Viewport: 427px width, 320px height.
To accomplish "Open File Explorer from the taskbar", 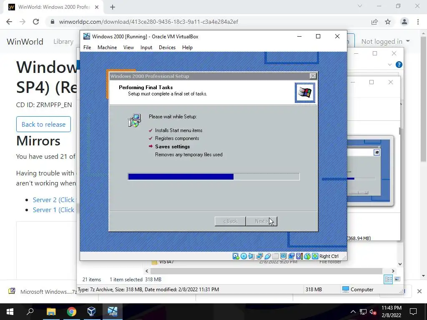I will pos(51,312).
